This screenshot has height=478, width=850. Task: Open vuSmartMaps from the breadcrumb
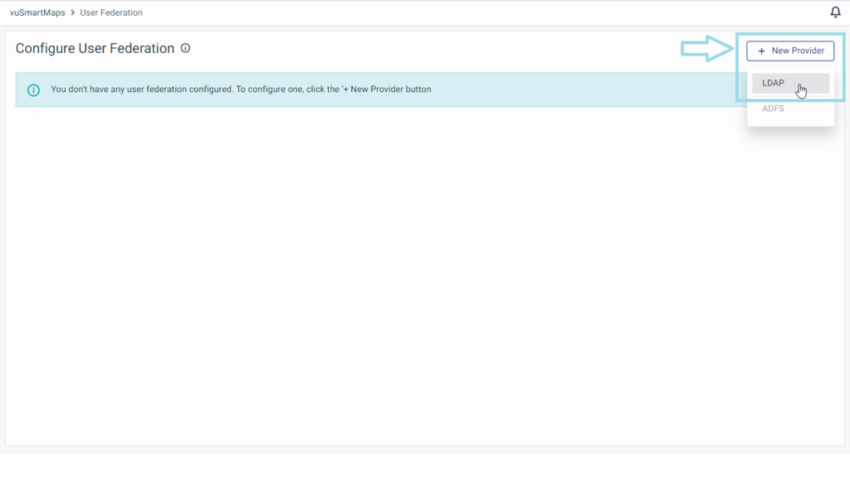pos(37,12)
